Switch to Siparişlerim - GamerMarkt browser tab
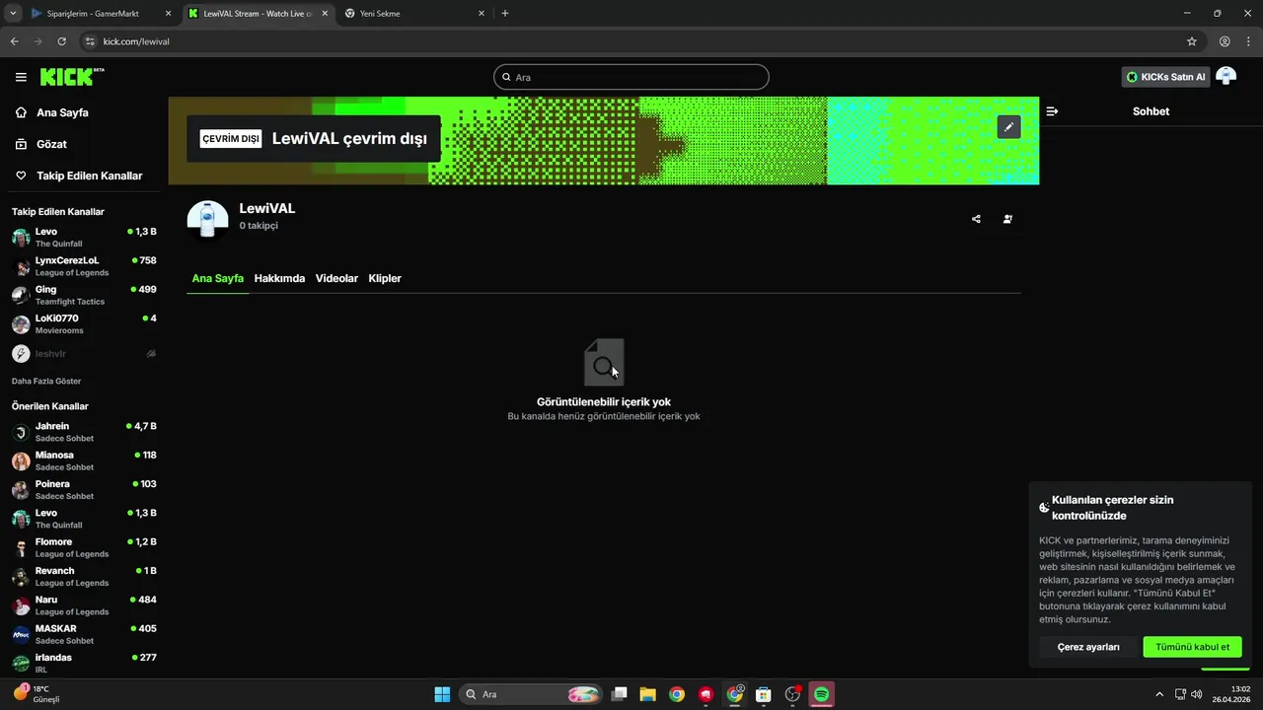The image size is (1263, 710). pos(101,14)
